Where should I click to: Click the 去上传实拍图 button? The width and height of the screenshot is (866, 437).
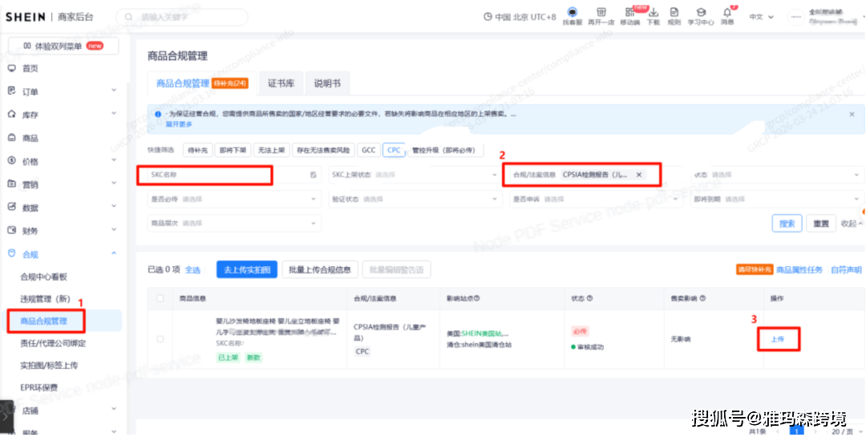click(x=246, y=269)
